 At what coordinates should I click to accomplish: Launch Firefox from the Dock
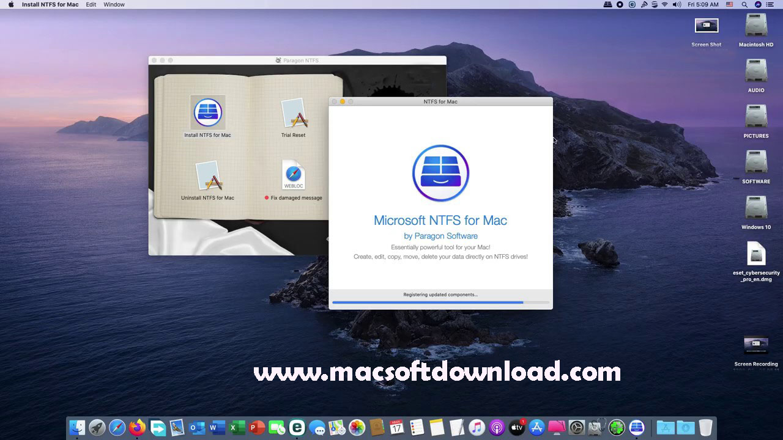[x=137, y=427]
